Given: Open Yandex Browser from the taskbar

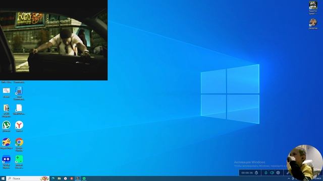Looking at the screenshot, I should [65, 178].
